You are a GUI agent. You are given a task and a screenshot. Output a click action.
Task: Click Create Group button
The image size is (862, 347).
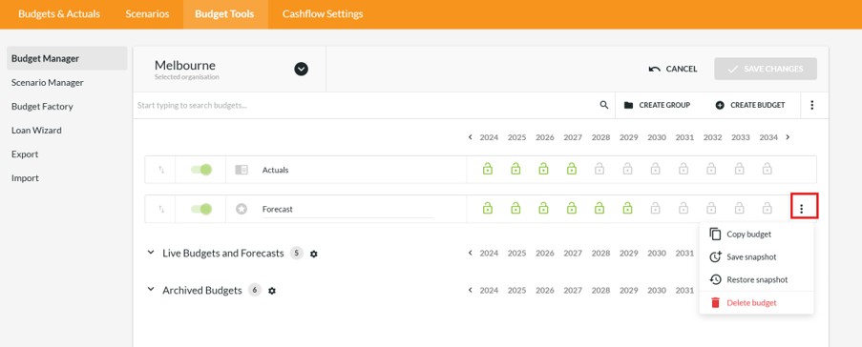tap(657, 105)
